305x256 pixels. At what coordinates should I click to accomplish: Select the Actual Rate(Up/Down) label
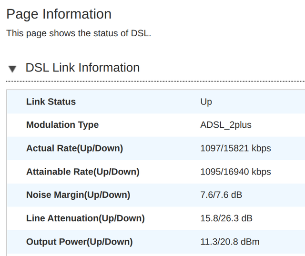point(74,148)
